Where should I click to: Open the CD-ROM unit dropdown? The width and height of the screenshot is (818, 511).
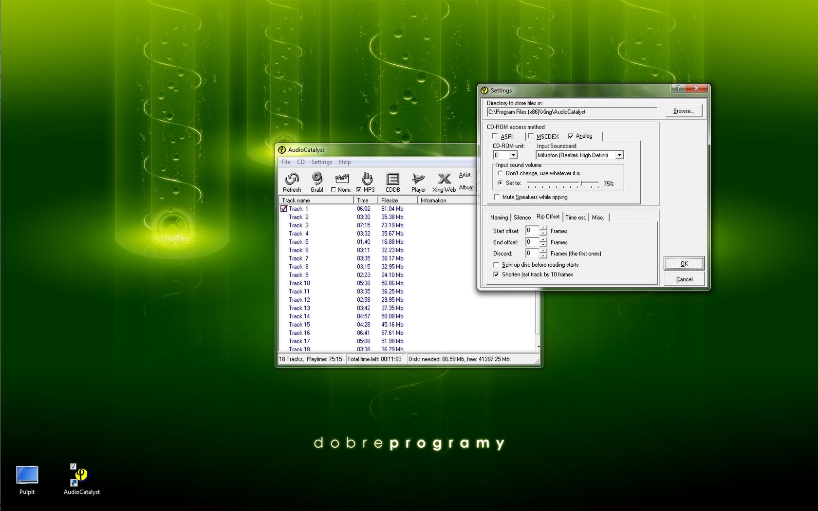tap(513, 155)
